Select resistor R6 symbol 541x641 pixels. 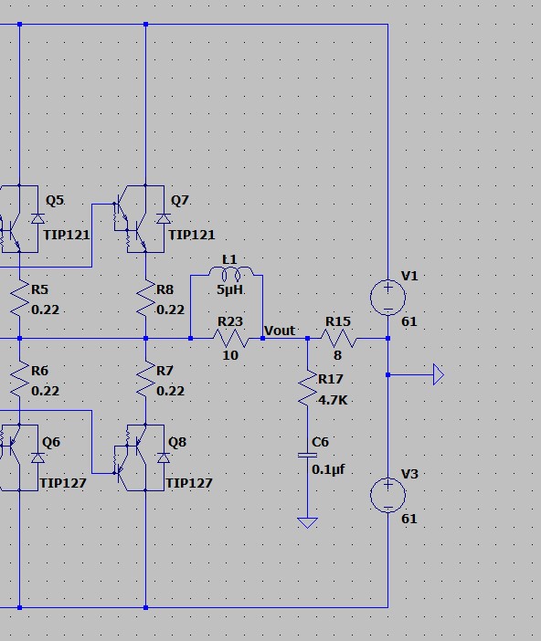point(19,379)
